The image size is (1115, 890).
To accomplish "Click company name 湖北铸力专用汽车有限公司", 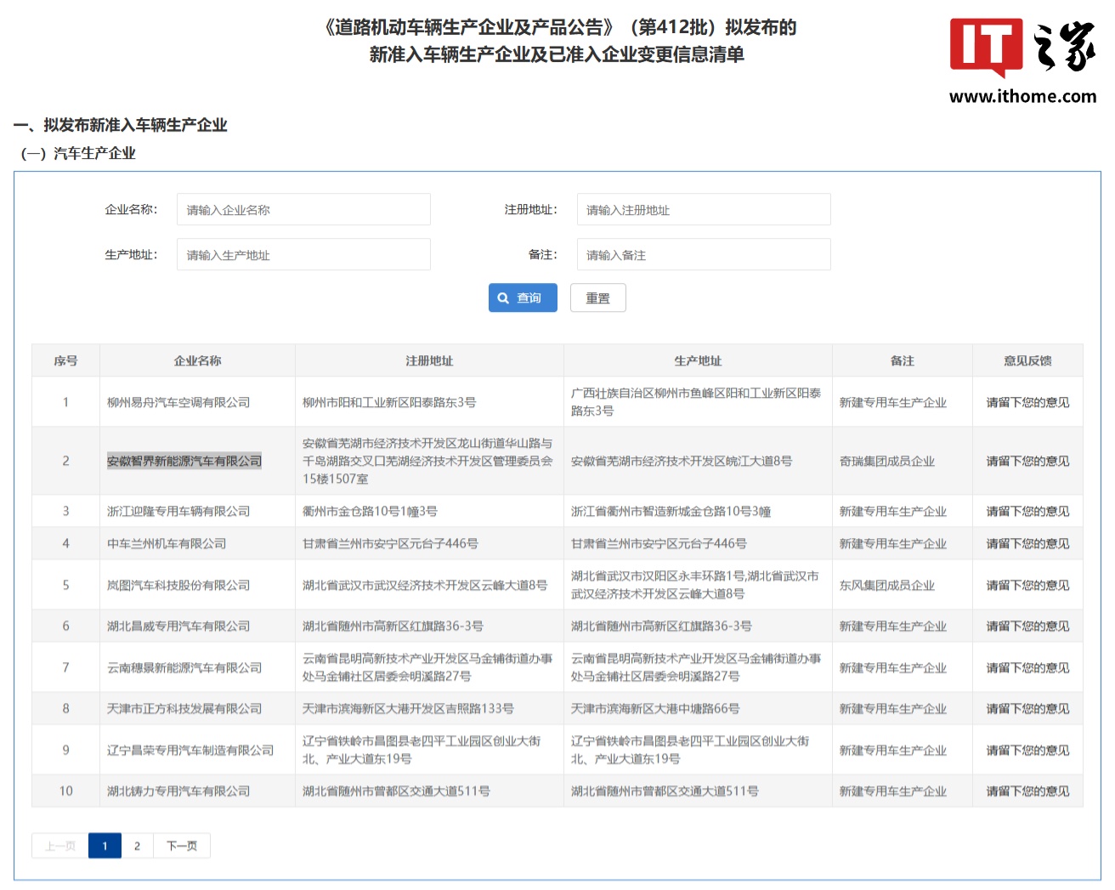I will pos(178,791).
